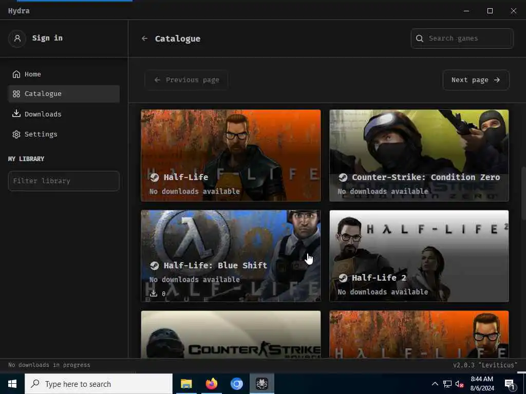Open Settings from the sidebar
Viewport: 526px width, 394px height.
[x=64, y=134]
